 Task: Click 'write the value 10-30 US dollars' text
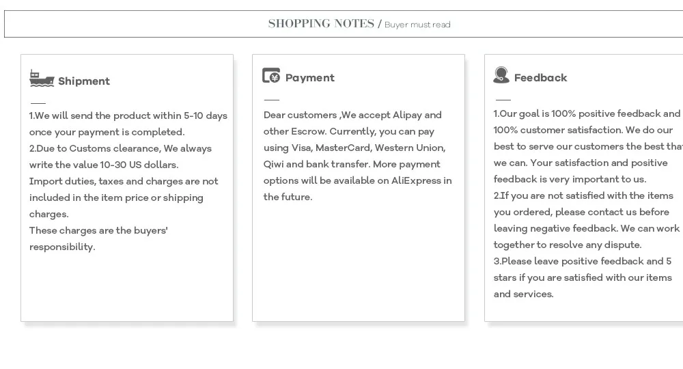(x=104, y=165)
